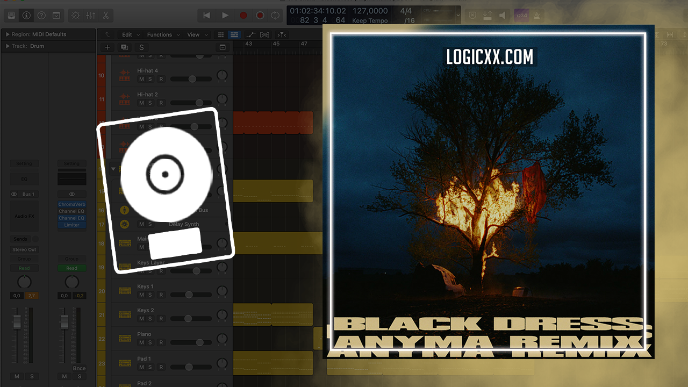Open the green Read automation menu

point(71,268)
